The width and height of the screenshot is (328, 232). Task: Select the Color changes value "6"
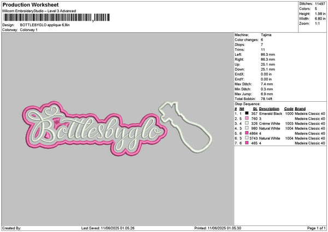click(x=262, y=40)
